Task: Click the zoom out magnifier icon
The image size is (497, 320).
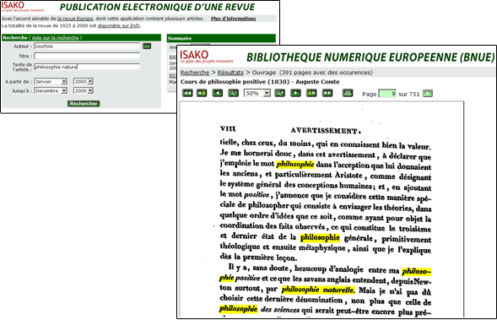Action: [x=233, y=93]
